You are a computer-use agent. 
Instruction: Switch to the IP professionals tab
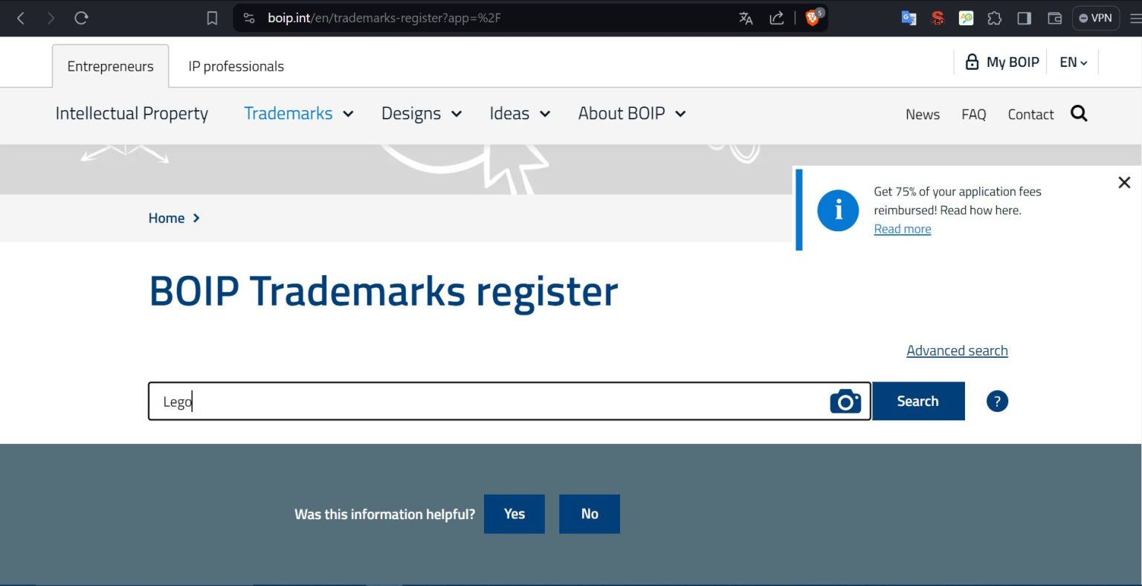coord(235,65)
